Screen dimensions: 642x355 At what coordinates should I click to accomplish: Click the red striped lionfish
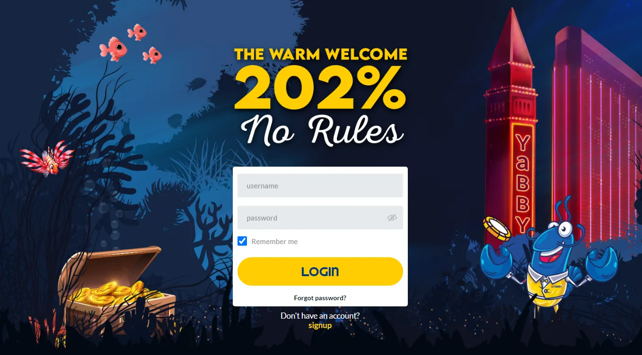pyautogui.click(x=46, y=158)
